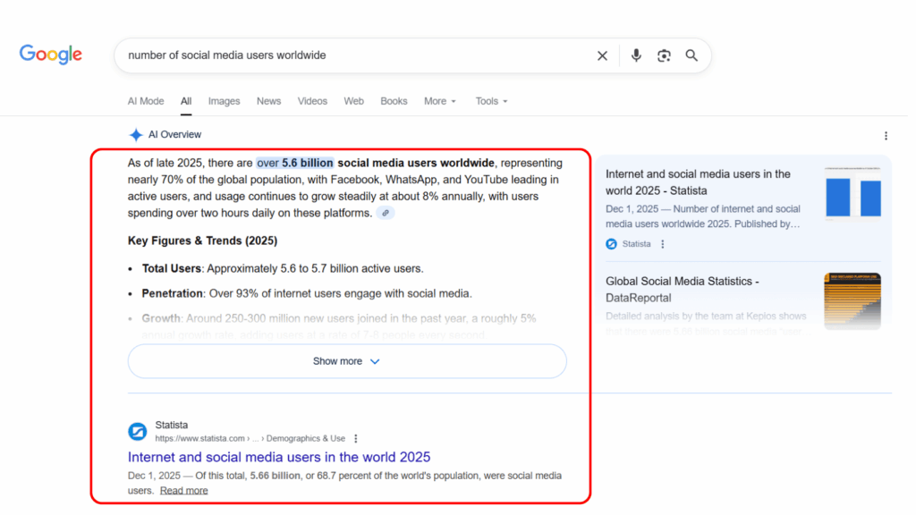Viewport: 916px width, 515px height.
Task: Switch to the Images tab
Action: [224, 101]
